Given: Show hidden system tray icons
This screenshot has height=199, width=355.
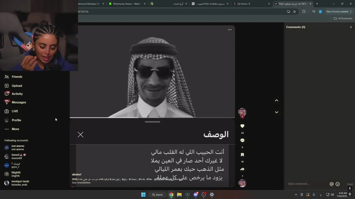Looking at the screenshot, I should pyautogui.click(x=296, y=195).
